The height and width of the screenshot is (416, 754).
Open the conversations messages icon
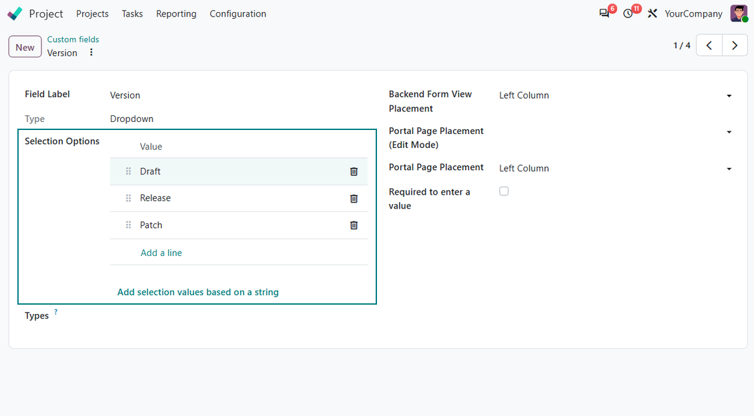pos(604,13)
